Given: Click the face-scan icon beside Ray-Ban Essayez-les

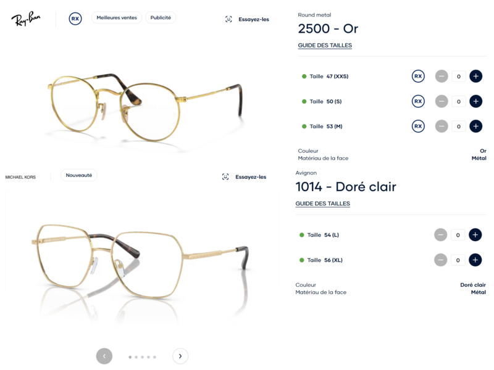Looking at the screenshot, I should 228,19.
